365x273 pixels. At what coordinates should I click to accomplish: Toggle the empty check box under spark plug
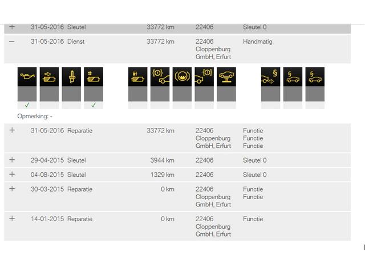[x=71, y=105]
